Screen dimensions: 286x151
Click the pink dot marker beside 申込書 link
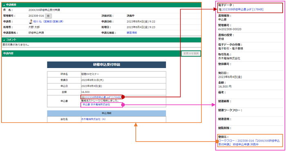[123, 105]
